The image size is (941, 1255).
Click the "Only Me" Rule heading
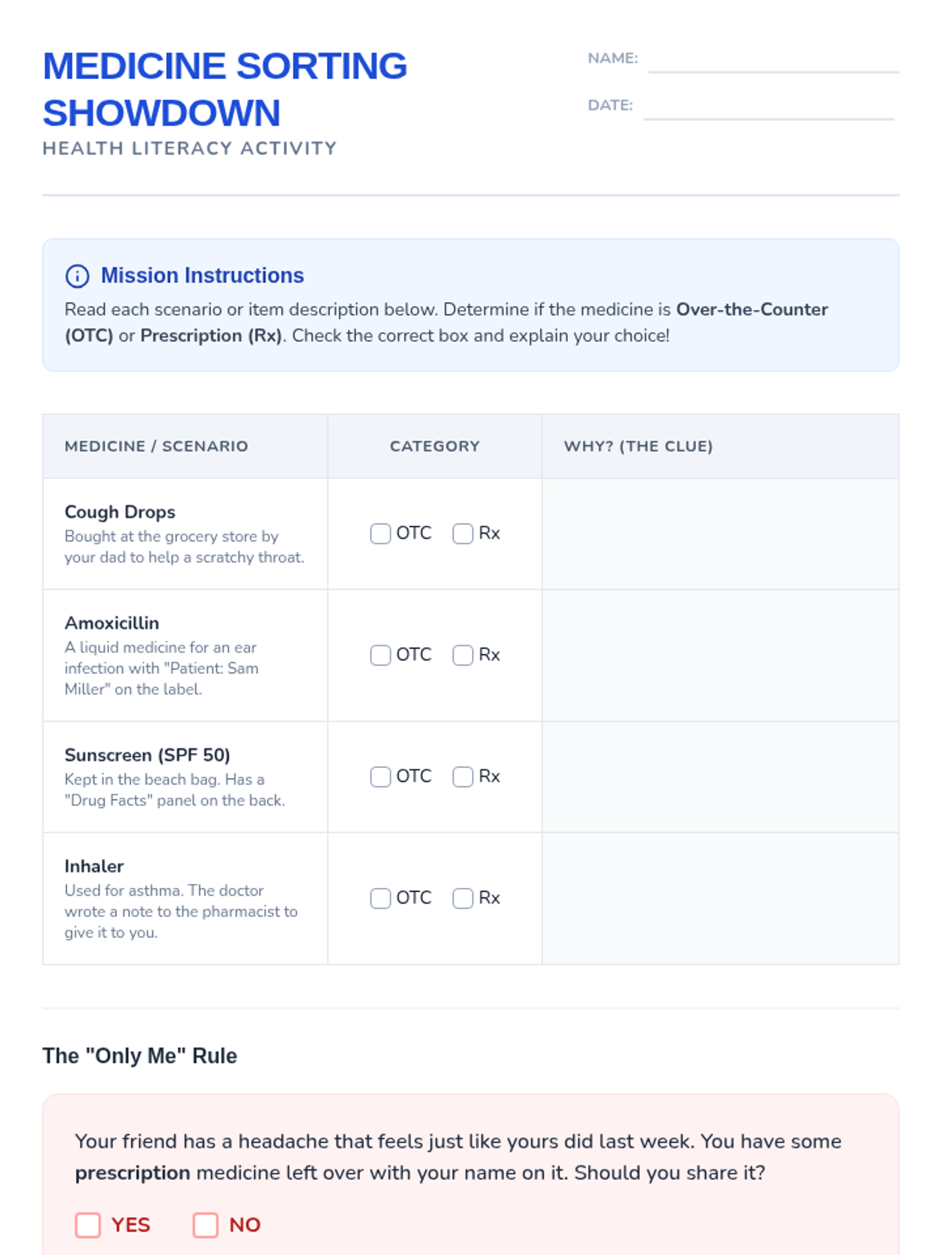pyautogui.click(x=140, y=1056)
